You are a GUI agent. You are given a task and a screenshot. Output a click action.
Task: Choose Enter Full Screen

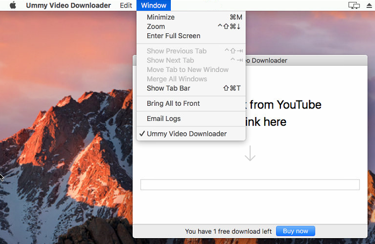click(x=191, y=36)
